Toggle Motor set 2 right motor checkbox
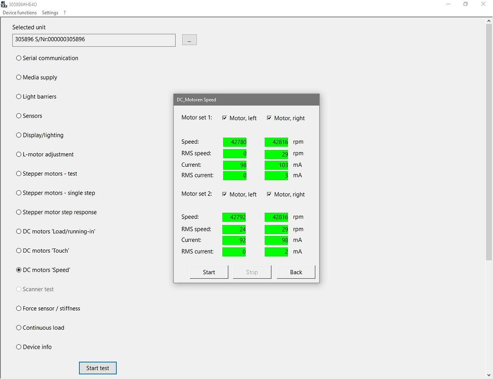This screenshot has height=379, width=493. 269,195
